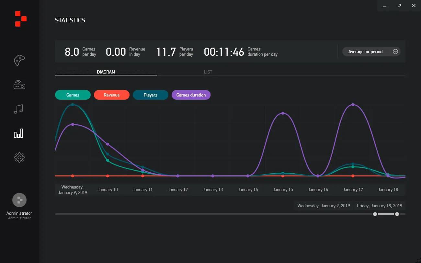The width and height of the screenshot is (421, 263).
Task: Toggle the Games duration series pill
Action: pos(191,95)
